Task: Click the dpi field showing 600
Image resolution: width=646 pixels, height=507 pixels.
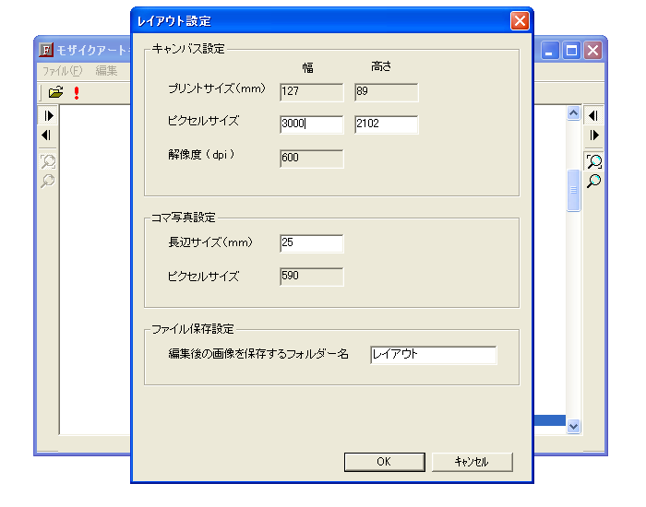Action: coord(312,159)
